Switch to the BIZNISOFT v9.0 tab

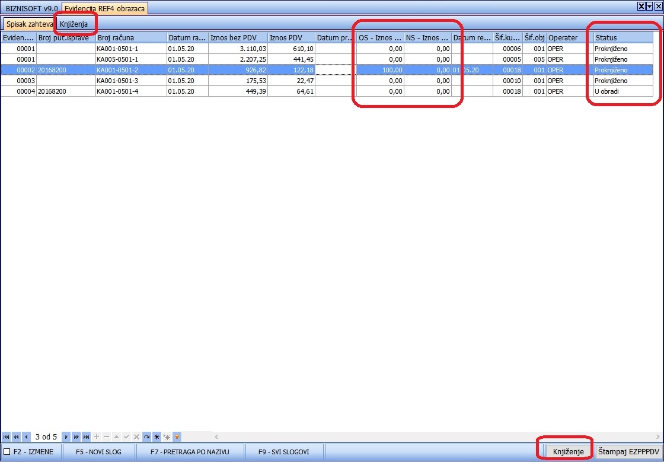(32, 8)
